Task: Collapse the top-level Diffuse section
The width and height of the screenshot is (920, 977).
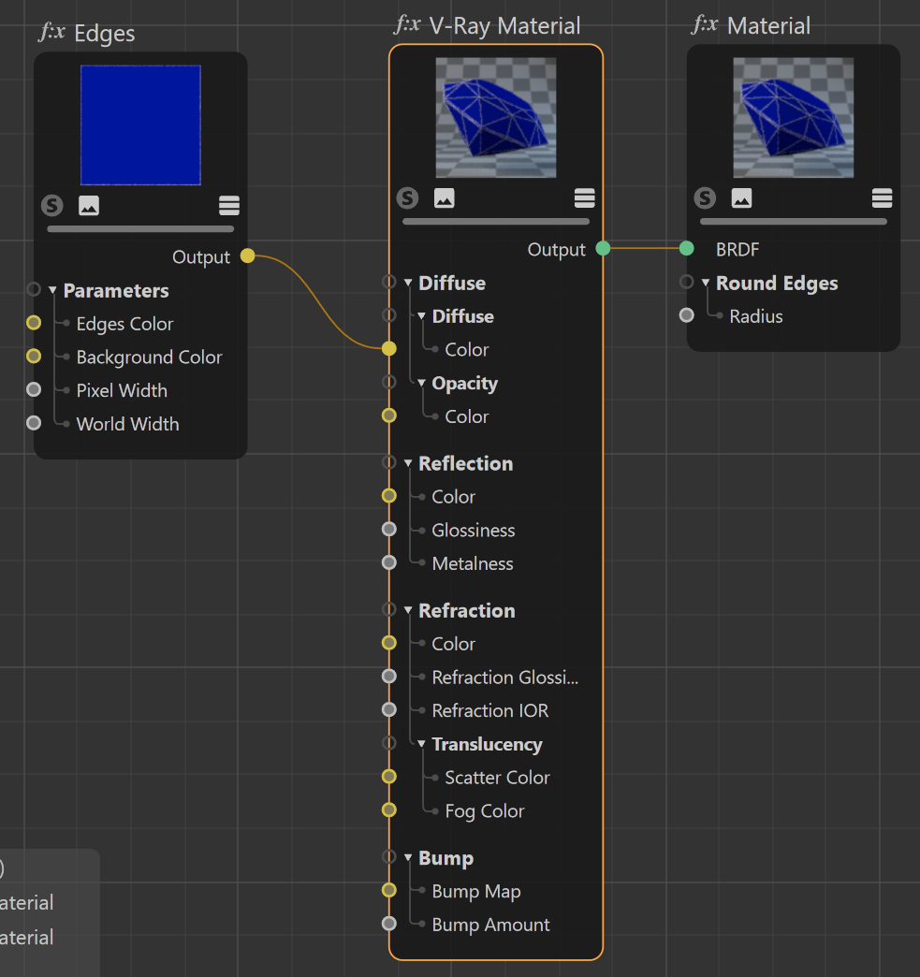Action: (x=408, y=283)
